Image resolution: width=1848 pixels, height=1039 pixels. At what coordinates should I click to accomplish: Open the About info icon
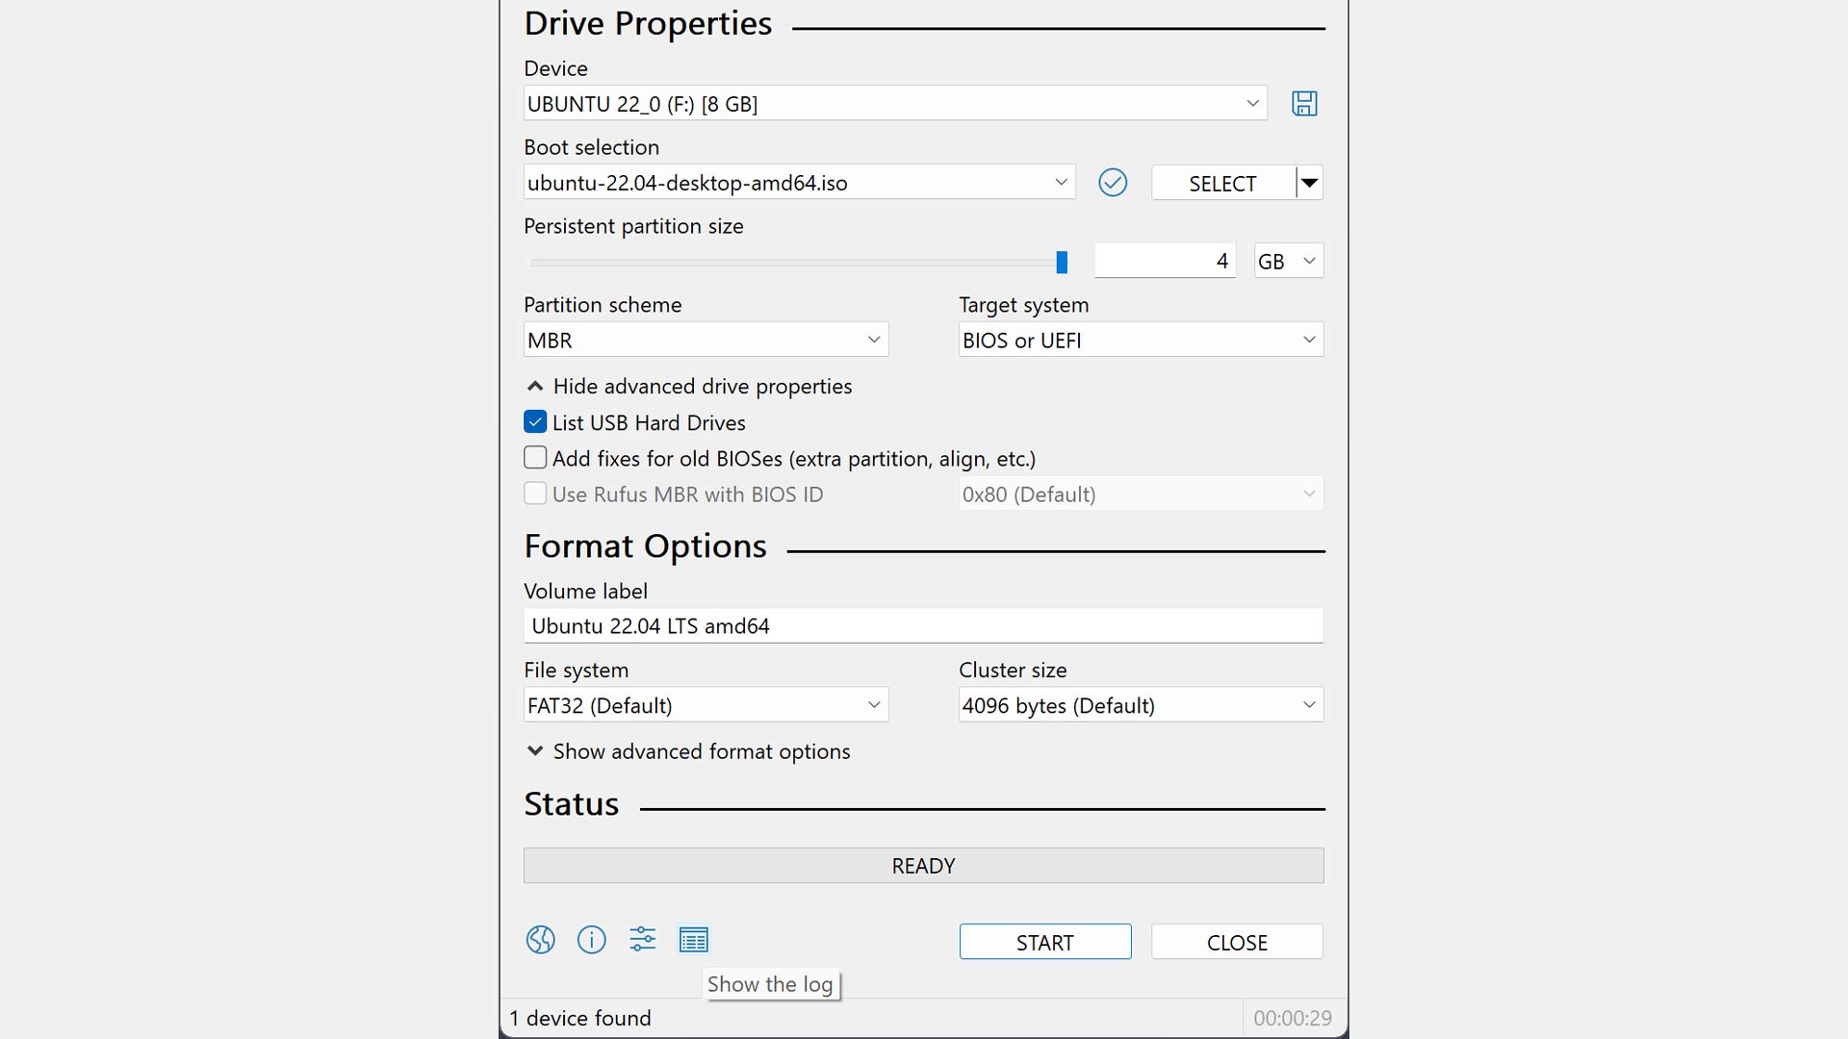click(592, 940)
